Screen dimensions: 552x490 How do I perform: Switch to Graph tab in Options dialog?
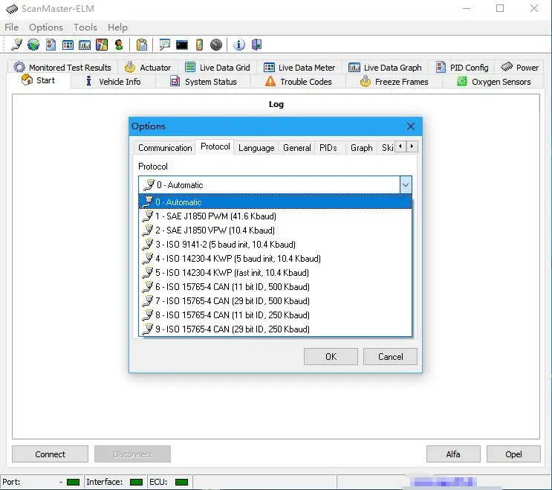click(x=362, y=148)
